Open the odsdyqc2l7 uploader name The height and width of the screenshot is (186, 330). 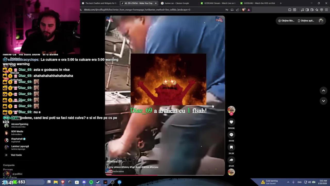point(114,161)
